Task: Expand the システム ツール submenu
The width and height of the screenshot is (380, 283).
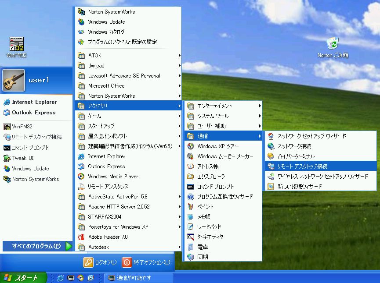Action: click(x=213, y=116)
